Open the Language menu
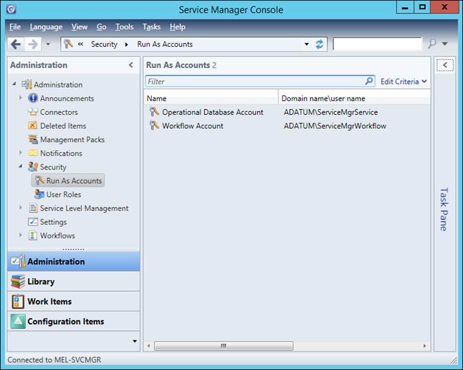The image size is (463, 370). point(46,27)
